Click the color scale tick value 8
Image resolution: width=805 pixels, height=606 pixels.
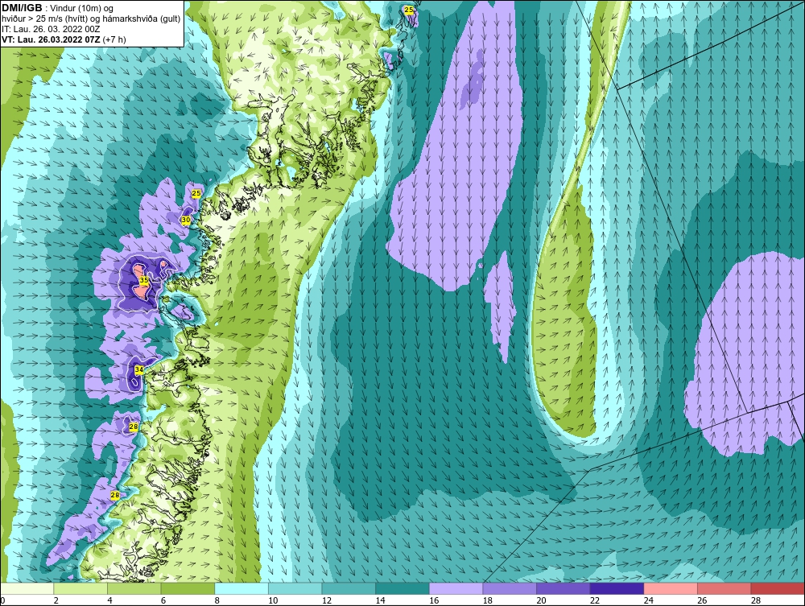(x=217, y=601)
